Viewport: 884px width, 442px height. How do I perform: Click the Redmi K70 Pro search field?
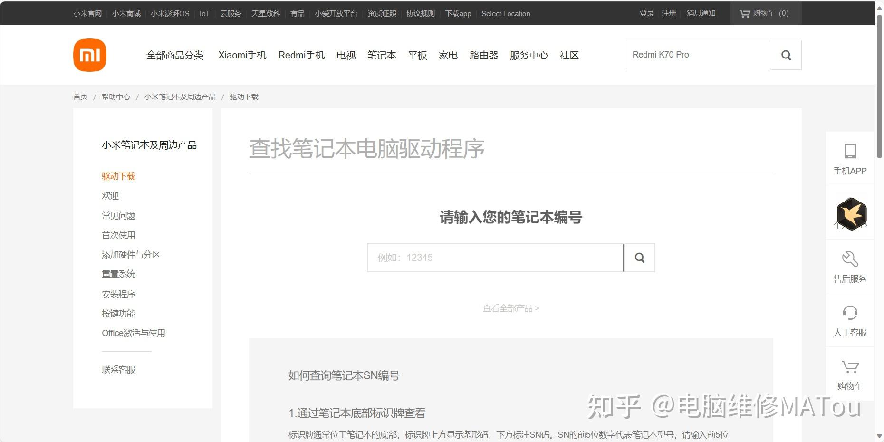(x=698, y=55)
